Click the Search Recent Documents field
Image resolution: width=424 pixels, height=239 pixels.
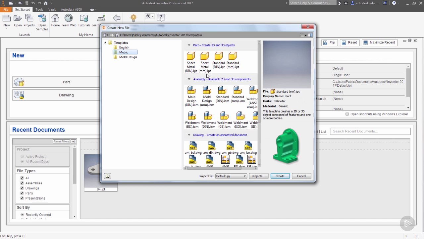[x=370, y=131]
